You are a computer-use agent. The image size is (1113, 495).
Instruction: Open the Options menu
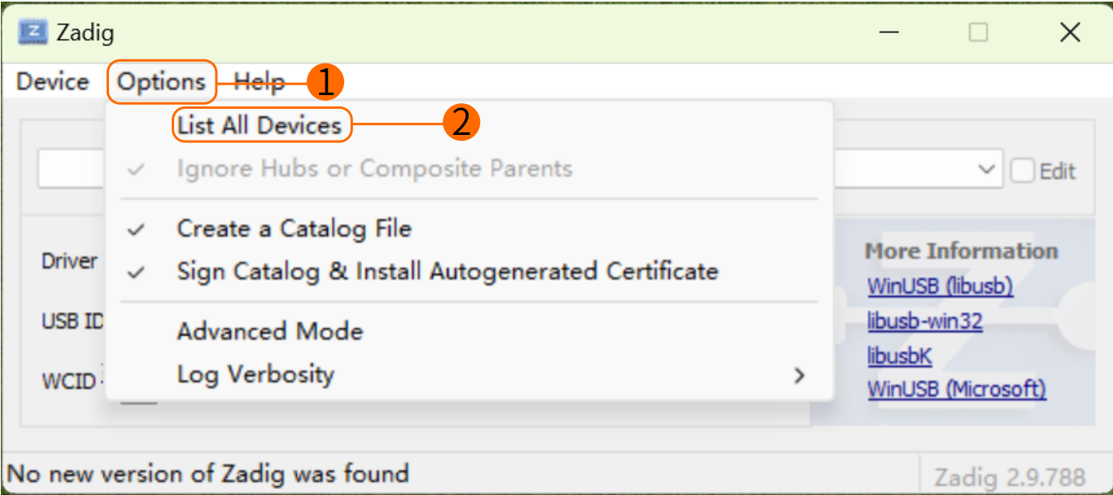point(161,82)
